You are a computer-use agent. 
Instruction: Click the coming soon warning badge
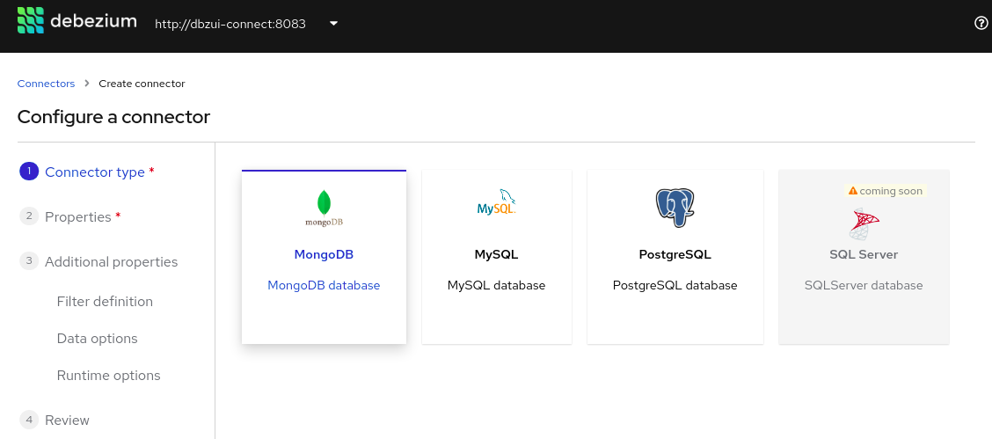[886, 191]
